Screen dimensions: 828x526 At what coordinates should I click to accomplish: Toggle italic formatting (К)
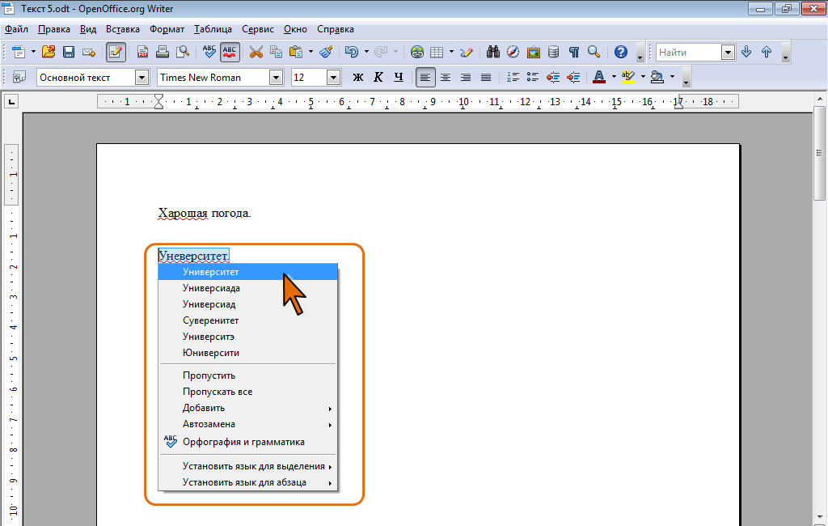(x=378, y=77)
